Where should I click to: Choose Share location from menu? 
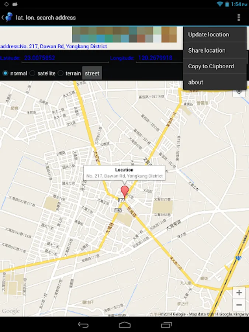(215, 51)
